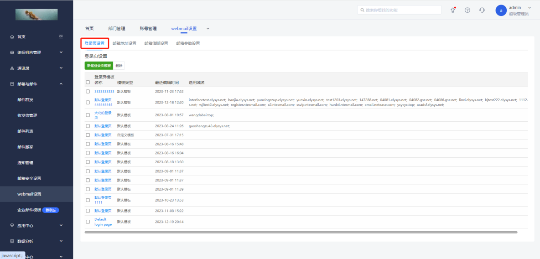Open the 默认登录页444444444 template link
This screenshot has height=259, width=540.
pyautogui.click(x=104, y=102)
